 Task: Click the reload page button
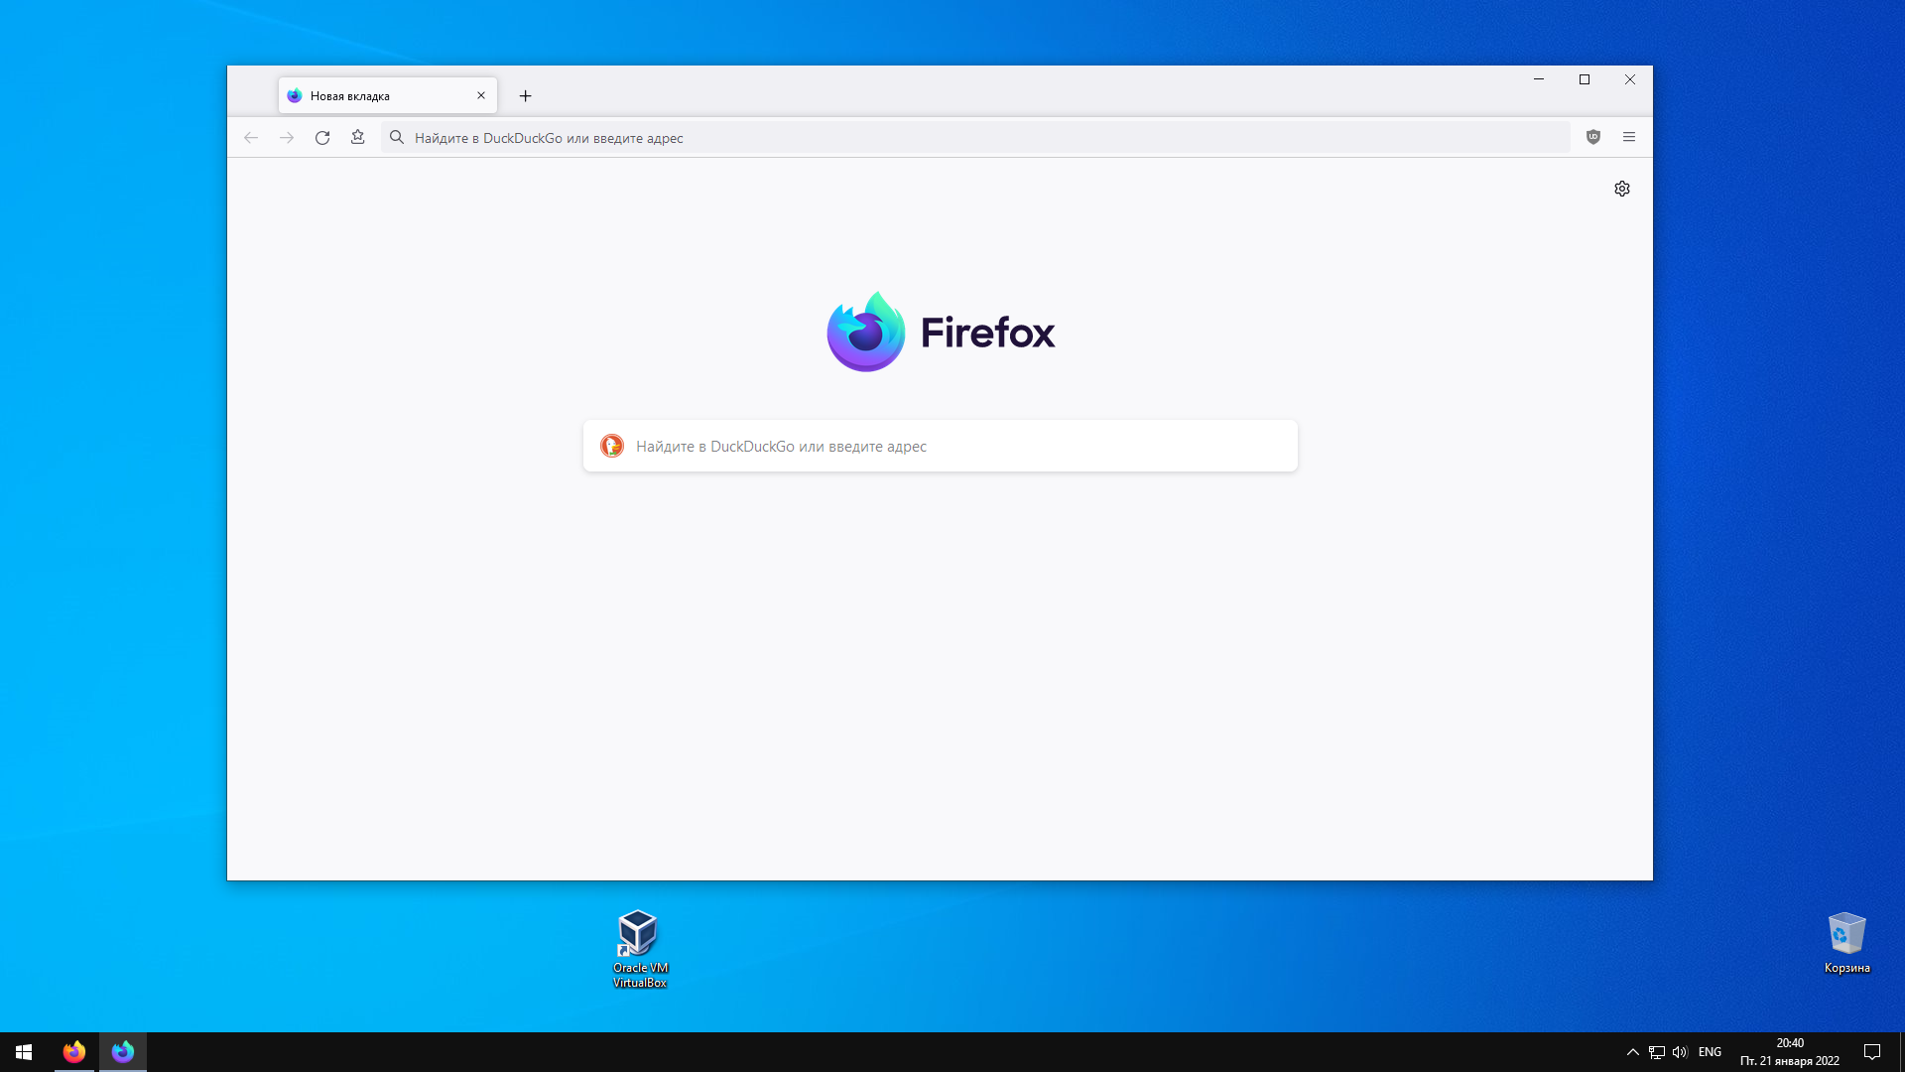pos(322,138)
